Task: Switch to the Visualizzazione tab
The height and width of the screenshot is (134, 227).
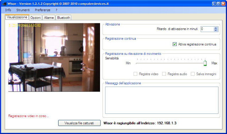Action: (x=17, y=17)
